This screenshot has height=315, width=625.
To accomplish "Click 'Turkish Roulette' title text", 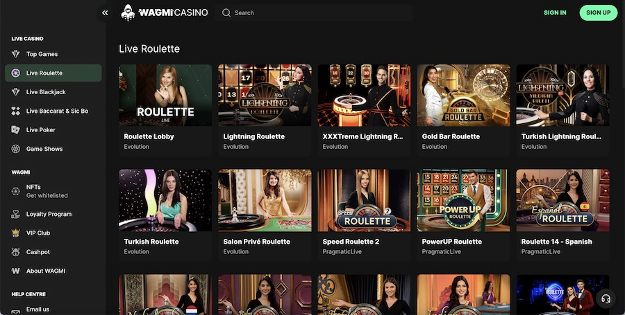I will (x=151, y=242).
